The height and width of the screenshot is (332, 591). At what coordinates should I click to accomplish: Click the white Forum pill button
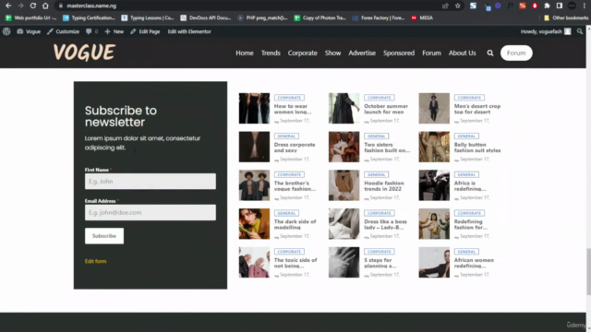pos(516,53)
